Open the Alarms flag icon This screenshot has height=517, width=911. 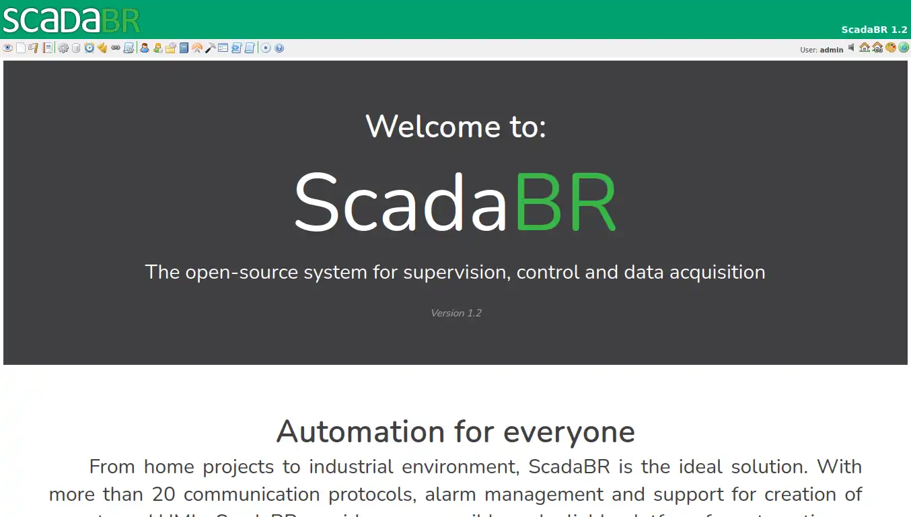coord(34,48)
